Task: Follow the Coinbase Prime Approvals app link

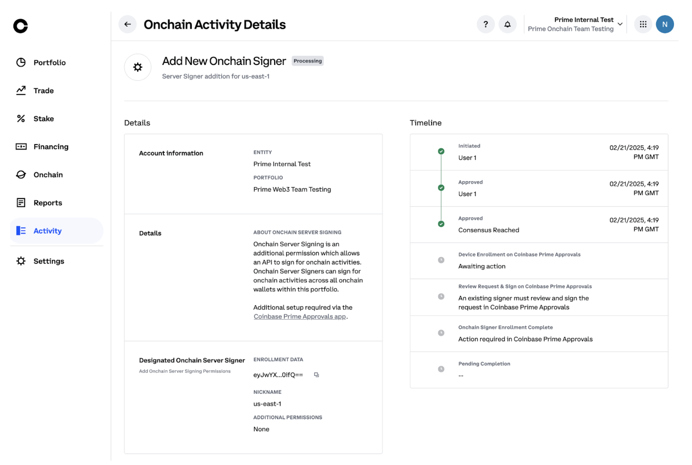Action: coord(299,316)
